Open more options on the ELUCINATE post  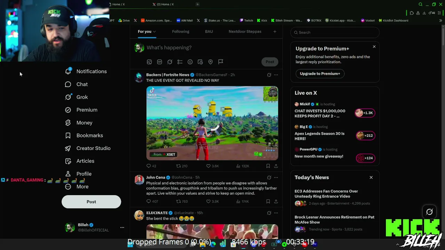(x=276, y=213)
